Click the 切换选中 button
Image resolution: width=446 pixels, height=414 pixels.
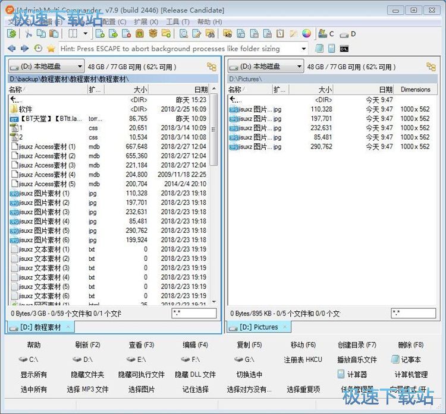point(249,375)
